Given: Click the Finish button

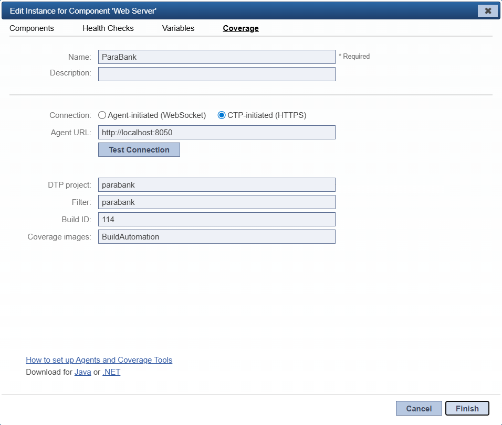Looking at the screenshot, I should [467, 408].
